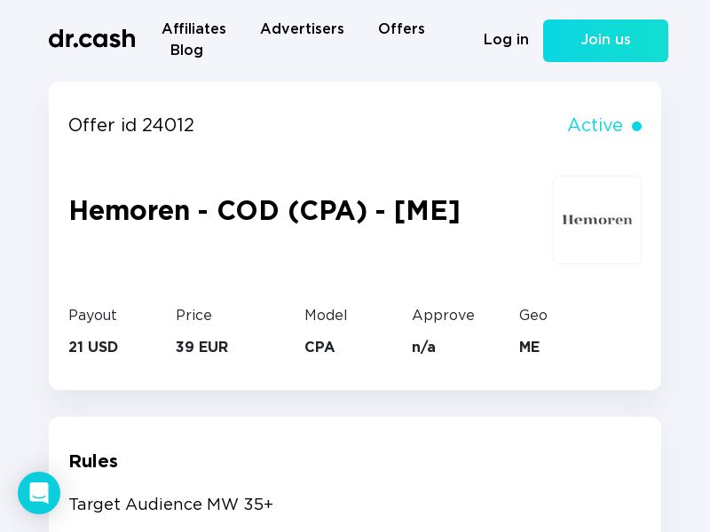Select the Offer id 24012 text
Image resolution: width=710 pixels, height=532 pixels.
pyautogui.click(x=131, y=125)
